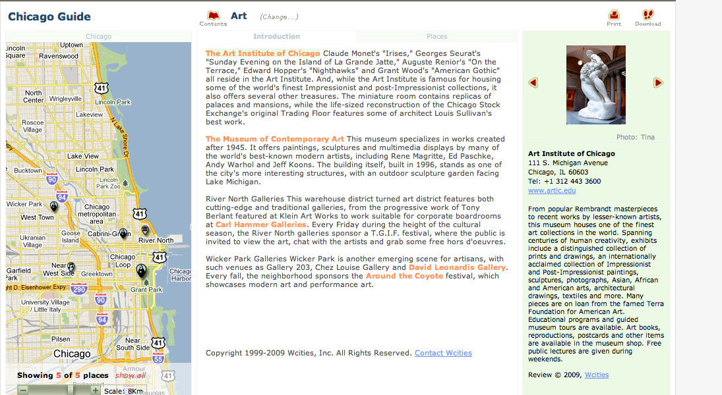
Task: Open the Contact Wcities link
Action: pos(443,353)
